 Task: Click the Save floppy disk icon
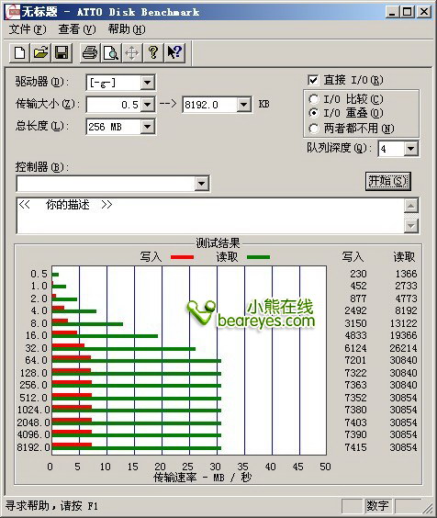click(x=62, y=52)
